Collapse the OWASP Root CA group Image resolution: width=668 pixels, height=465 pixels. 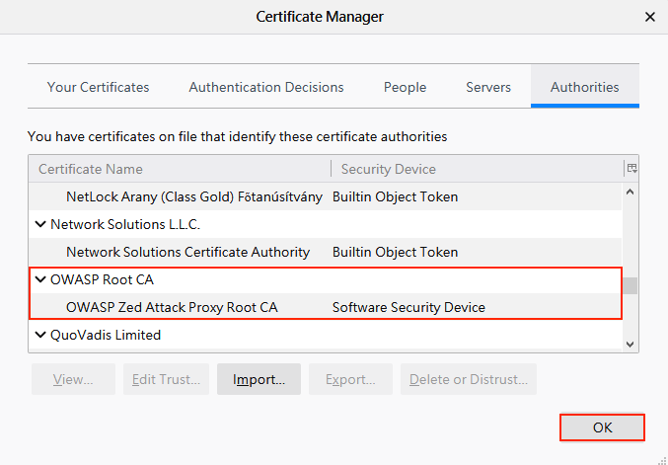coord(40,279)
